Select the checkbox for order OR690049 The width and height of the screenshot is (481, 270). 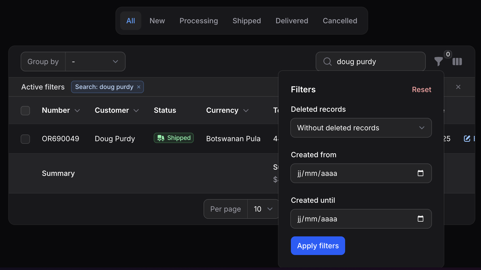coord(25,139)
